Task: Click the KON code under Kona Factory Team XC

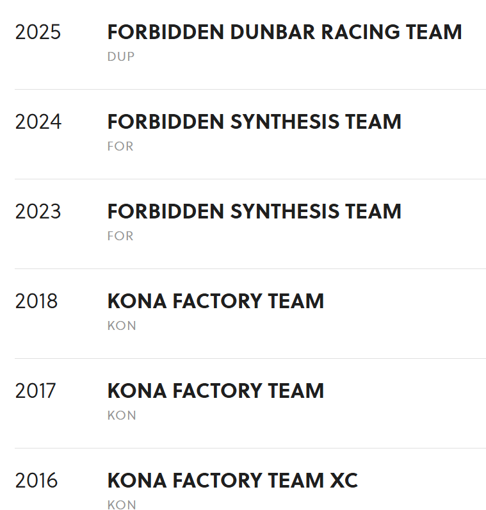Action: [x=122, y=505]
